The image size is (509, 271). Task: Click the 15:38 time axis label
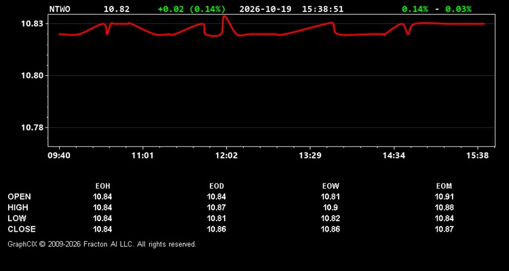coord(478,156)
